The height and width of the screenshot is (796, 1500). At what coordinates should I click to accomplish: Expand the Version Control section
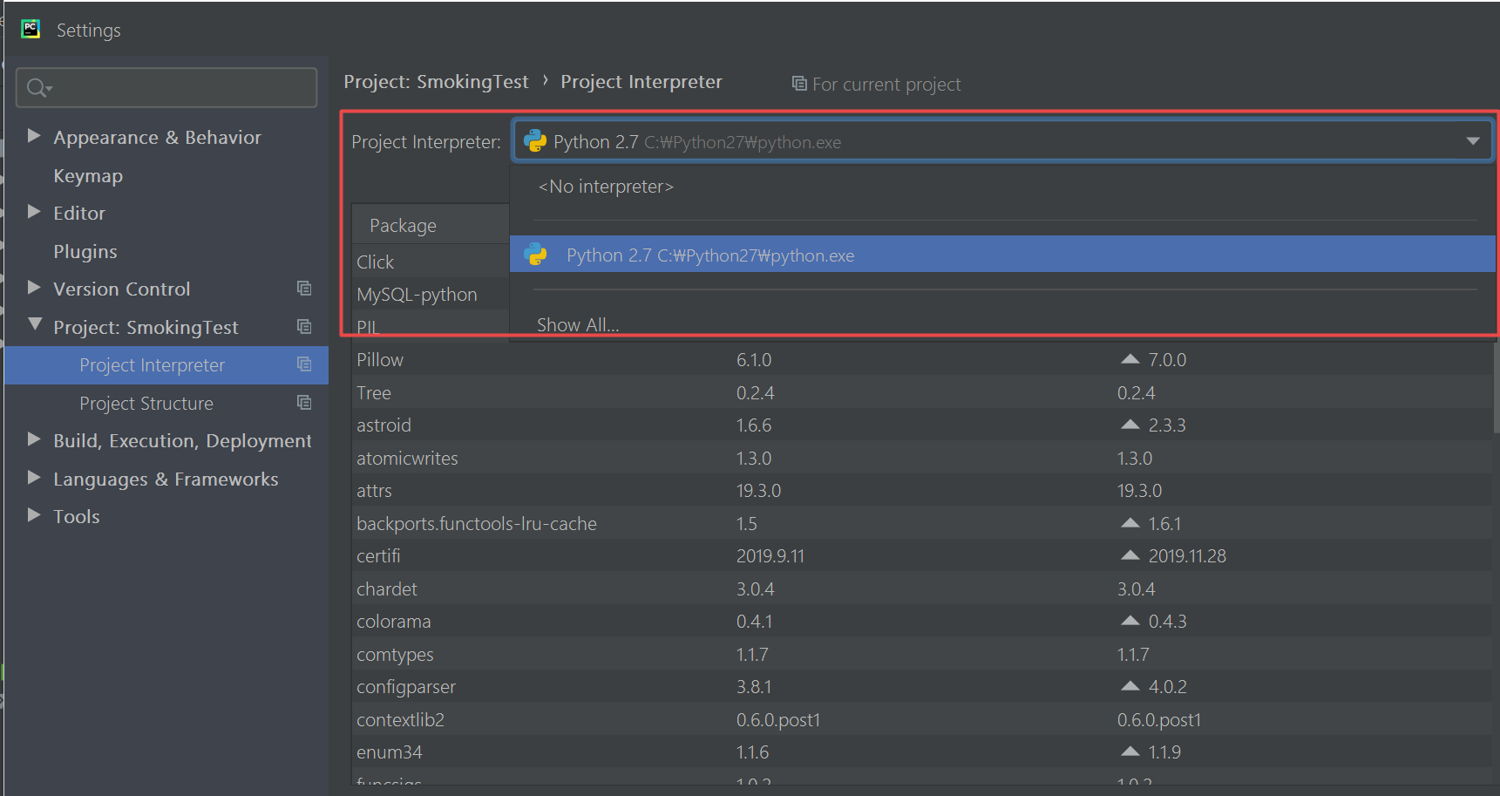pyautogui.click(x=34, y=287)
